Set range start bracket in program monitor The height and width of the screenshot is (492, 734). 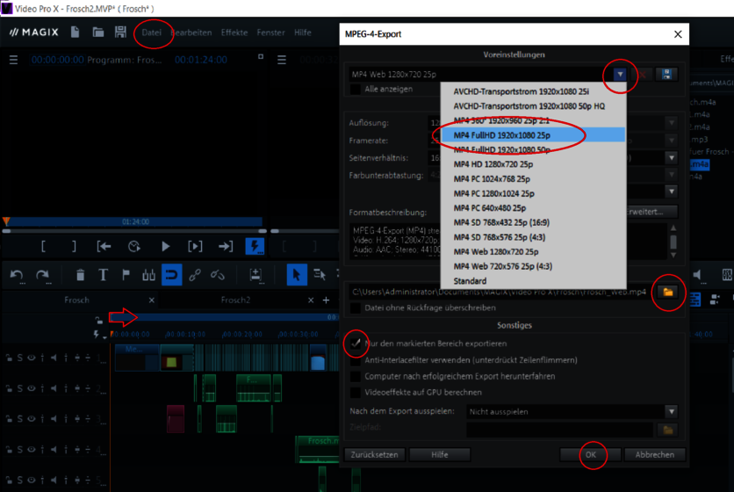click(43, 247)
